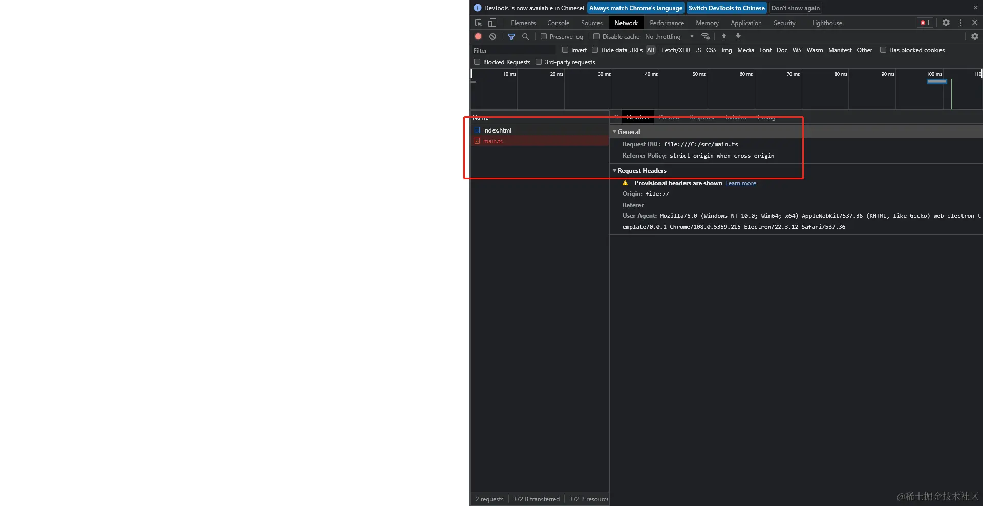Open DevTools settings gear
Screen dimensions: 983x506
[946, 23]
